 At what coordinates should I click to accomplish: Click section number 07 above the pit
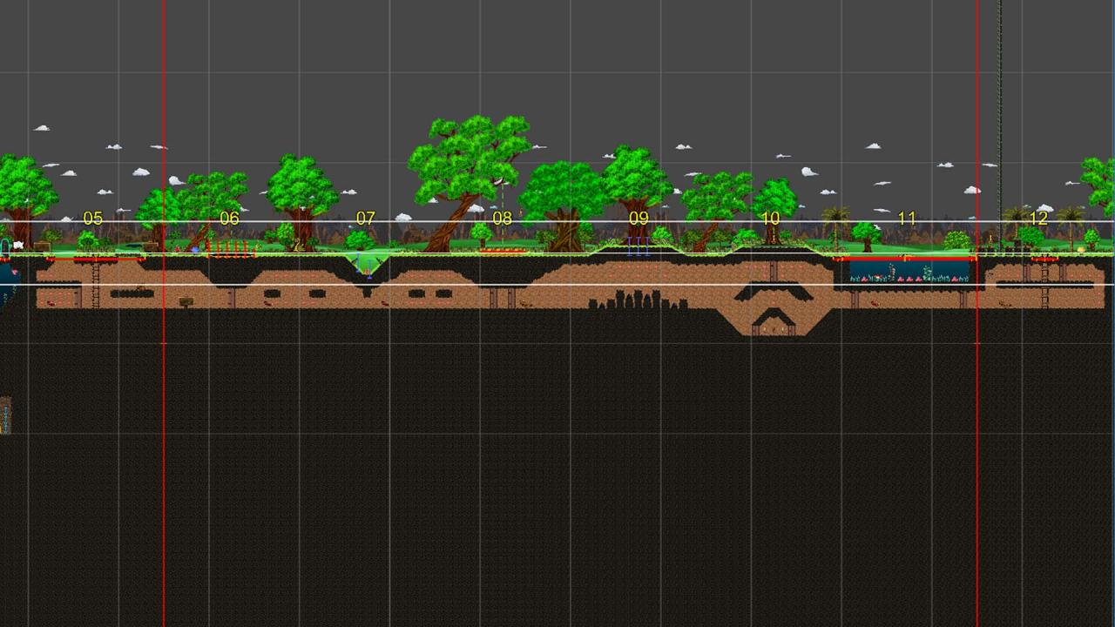(x=366, y=219)
